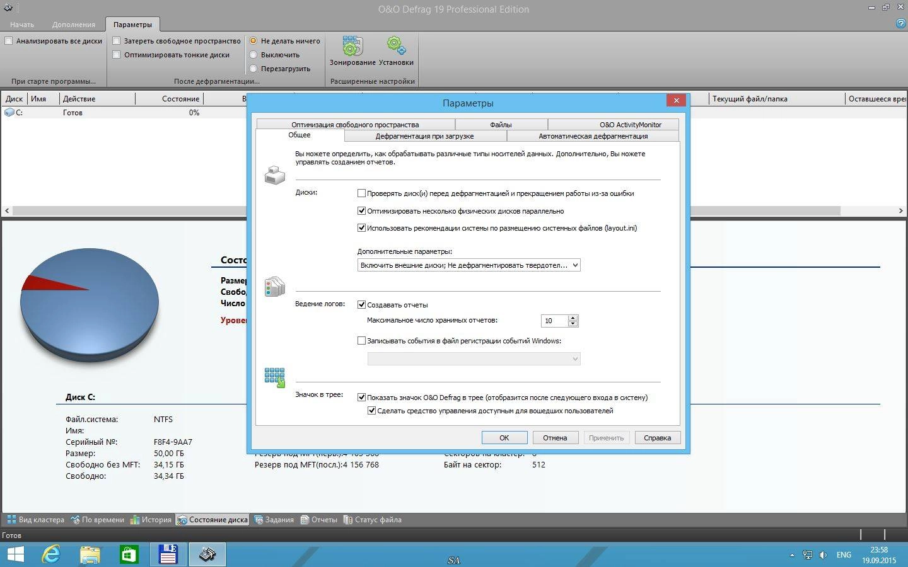Viewport: 908px width, 567px height.
Task: Click the help question mark icon
Action: pos(900,23)
